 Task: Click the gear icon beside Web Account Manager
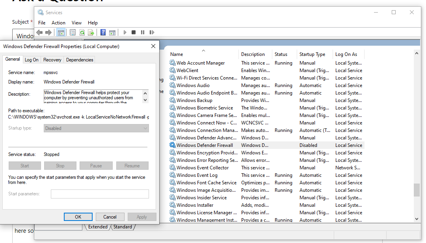[x=172, y=63]
